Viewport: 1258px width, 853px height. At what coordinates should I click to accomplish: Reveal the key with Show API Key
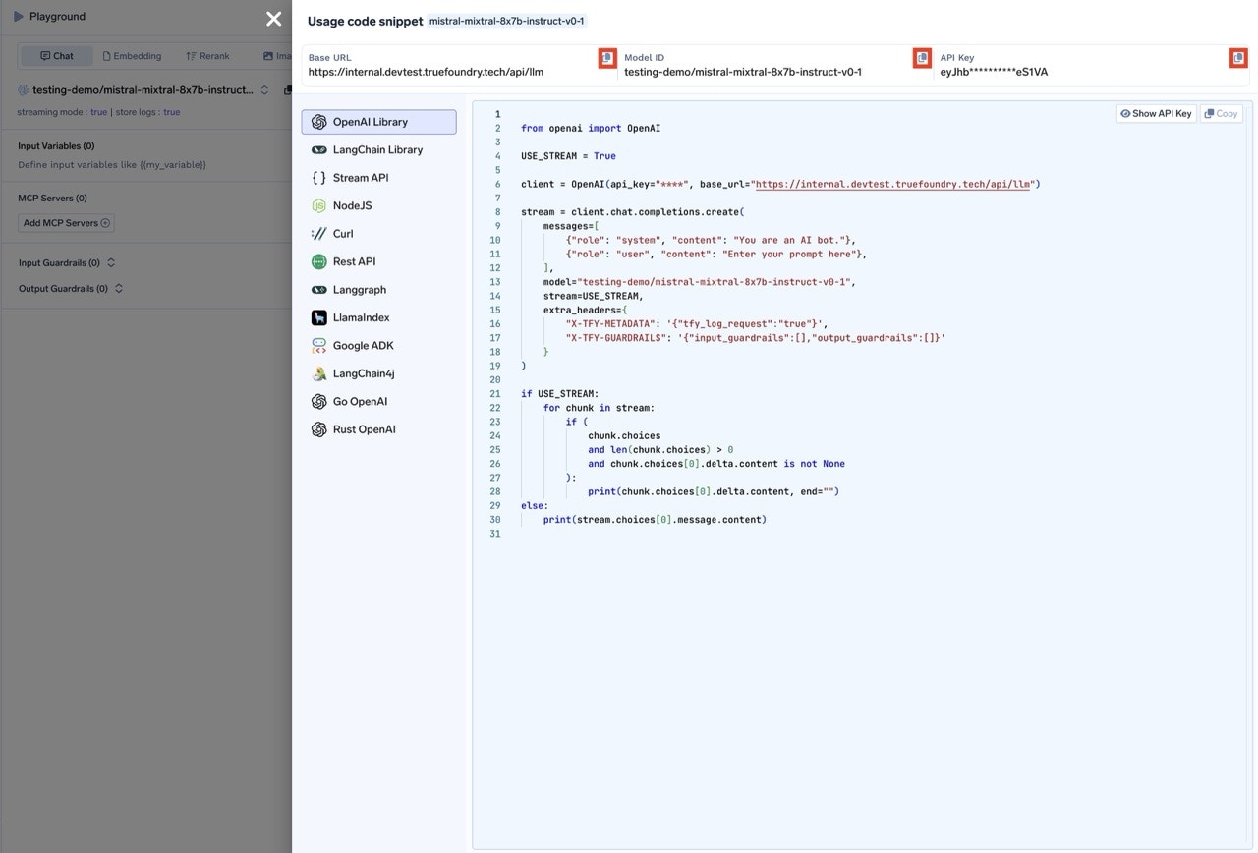[1156, 113]
